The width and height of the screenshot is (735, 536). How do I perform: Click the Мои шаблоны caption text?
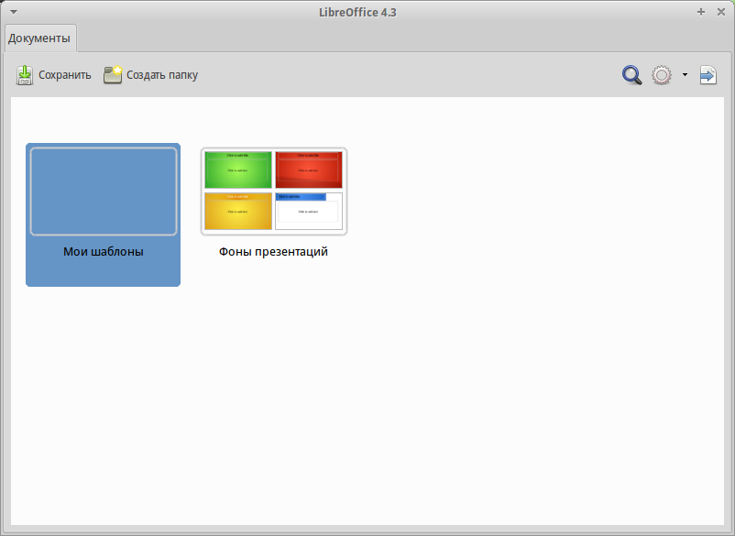point(104,251)
